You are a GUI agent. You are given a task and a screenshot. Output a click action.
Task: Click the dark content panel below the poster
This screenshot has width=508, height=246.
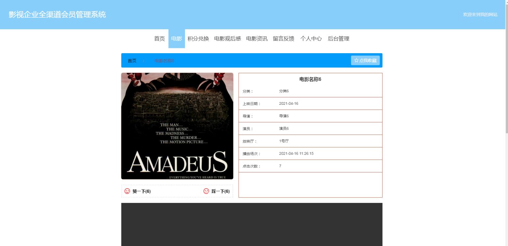coord(252,224)
